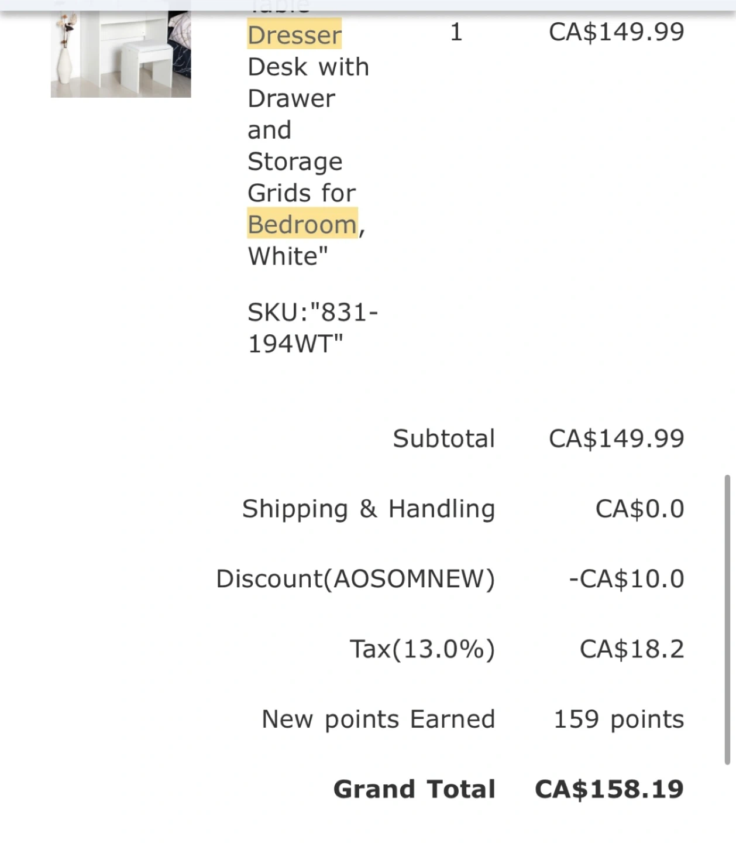736x843 pixels.
Task: Click the vertical scrollbar on right edge
Action: [727, 619]
